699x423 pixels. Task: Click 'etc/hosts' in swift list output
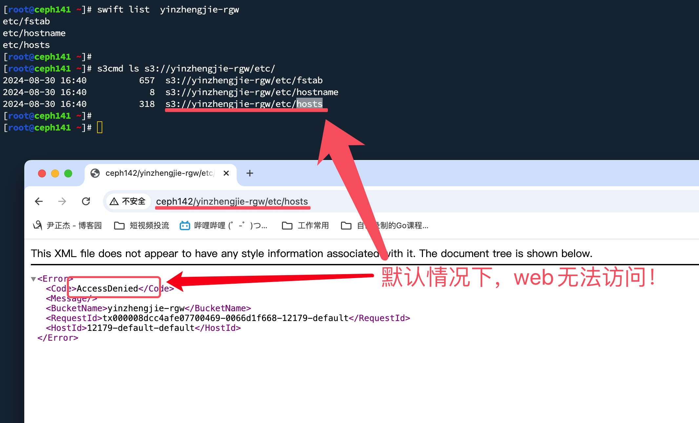(x=26, y=45)
